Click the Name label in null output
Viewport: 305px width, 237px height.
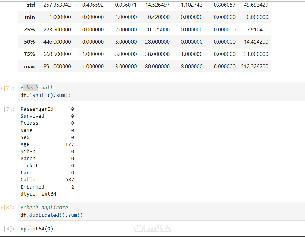pos(26,130)
